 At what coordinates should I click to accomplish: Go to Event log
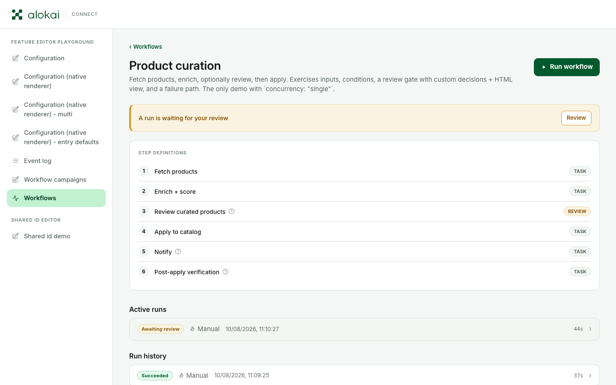point(56,161)
